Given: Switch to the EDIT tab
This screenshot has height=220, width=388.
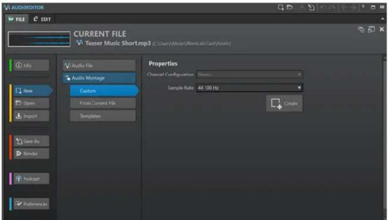Looking at the screenshot, I should 42,19.
